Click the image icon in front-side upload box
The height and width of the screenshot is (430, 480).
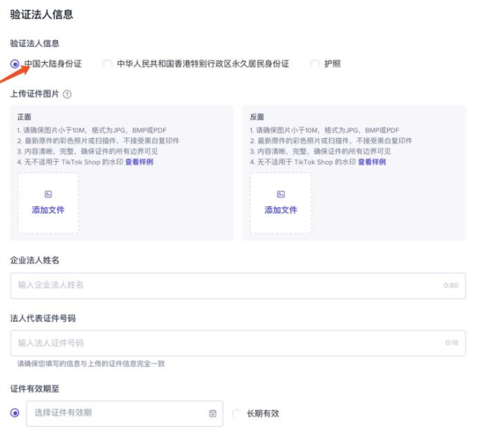pyautogui.click(x=48, y=194)
